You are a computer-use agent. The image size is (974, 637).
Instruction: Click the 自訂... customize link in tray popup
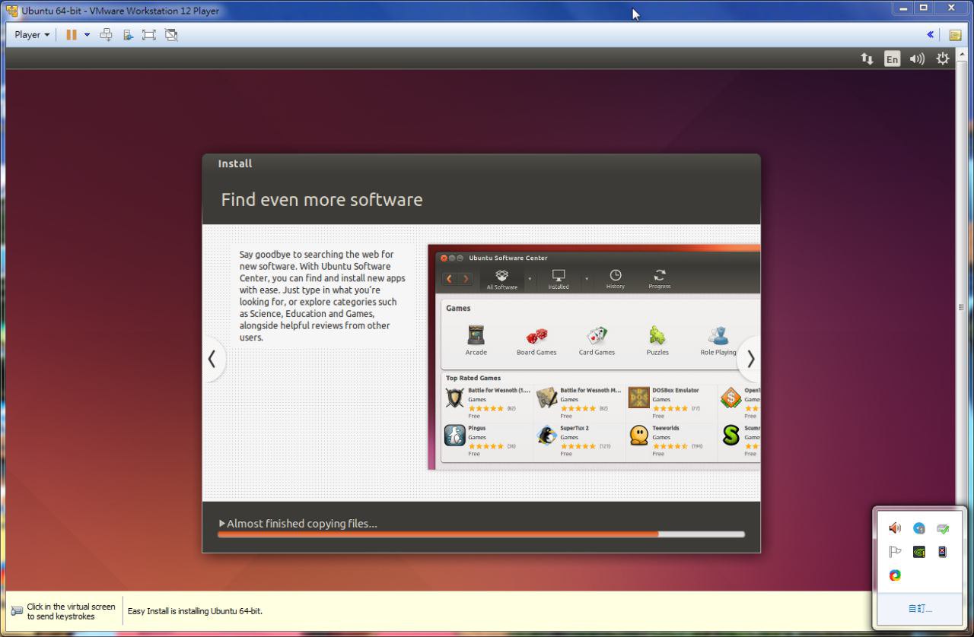pos(919,609)
